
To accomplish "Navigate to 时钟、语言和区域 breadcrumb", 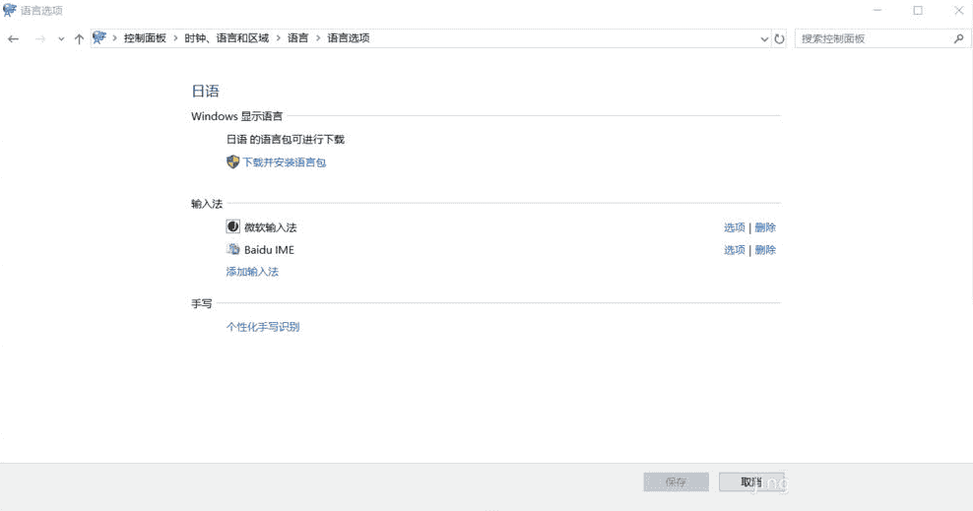I will tap(227, 38).
